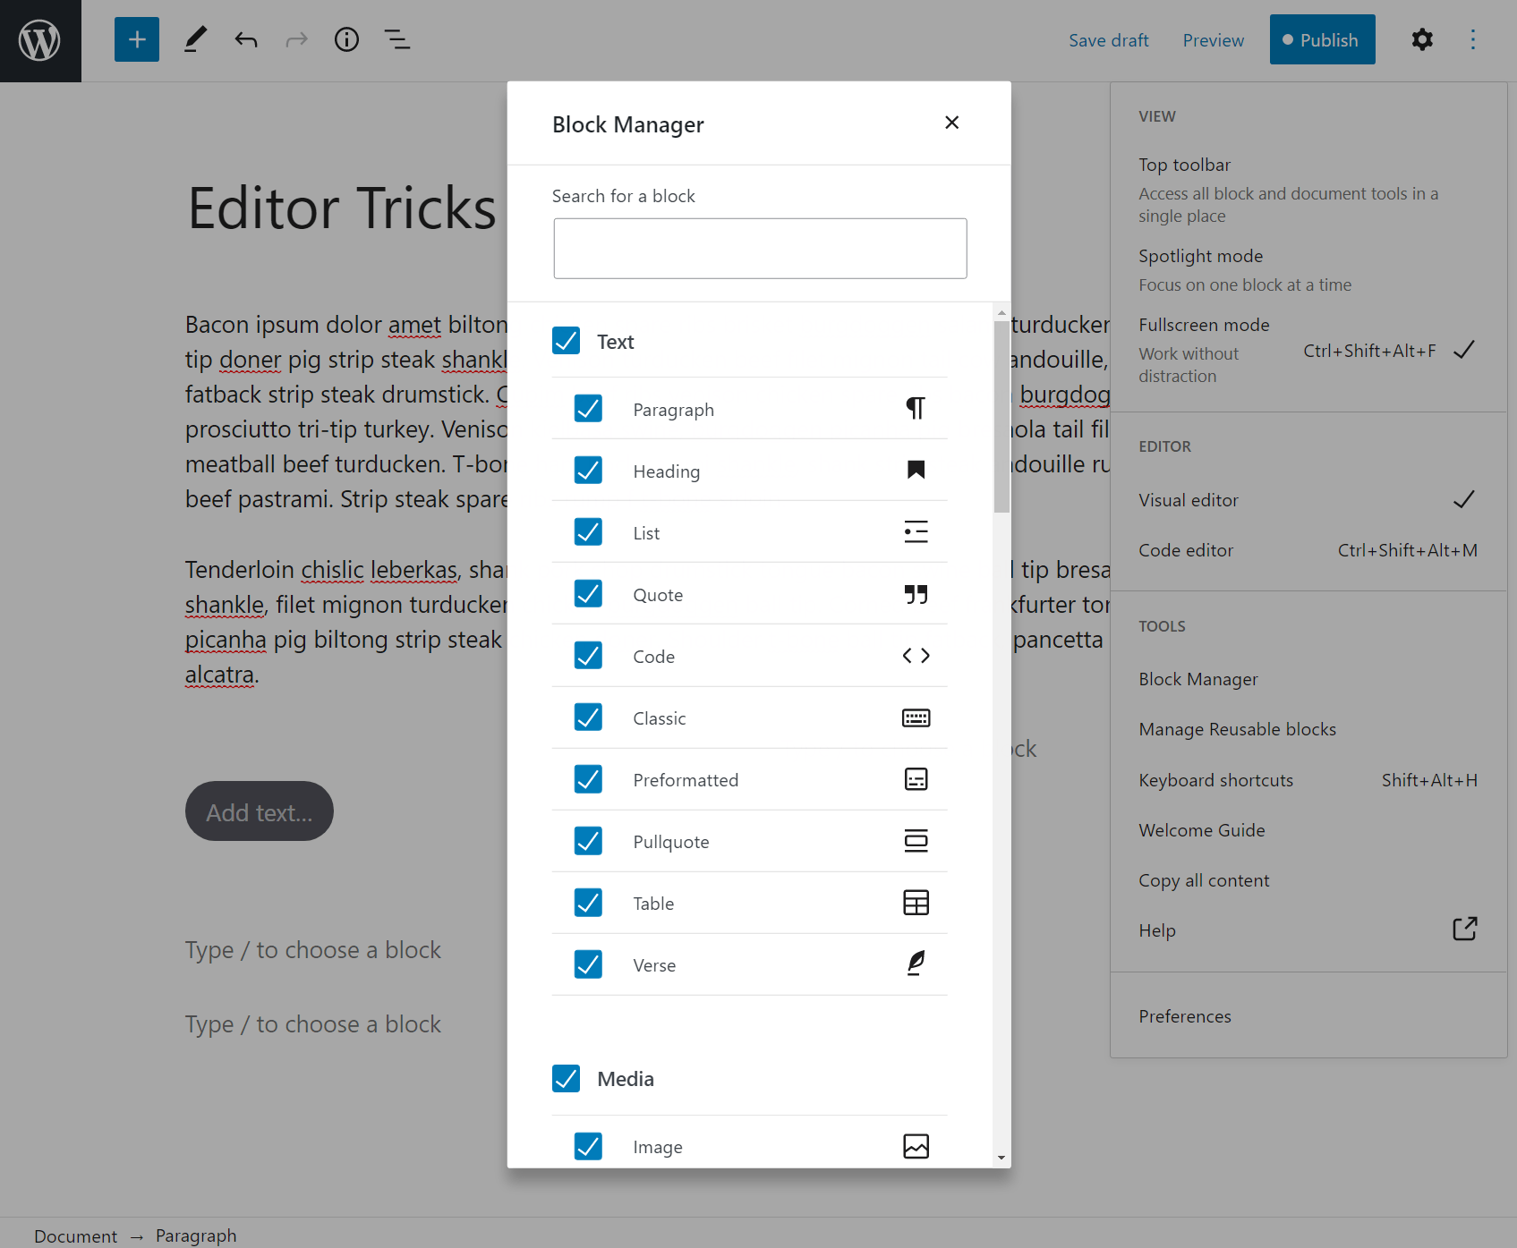Click the block search input field
Image resolution: width=1517 pixels, height=1248 pixels.
tap(759, 248)
